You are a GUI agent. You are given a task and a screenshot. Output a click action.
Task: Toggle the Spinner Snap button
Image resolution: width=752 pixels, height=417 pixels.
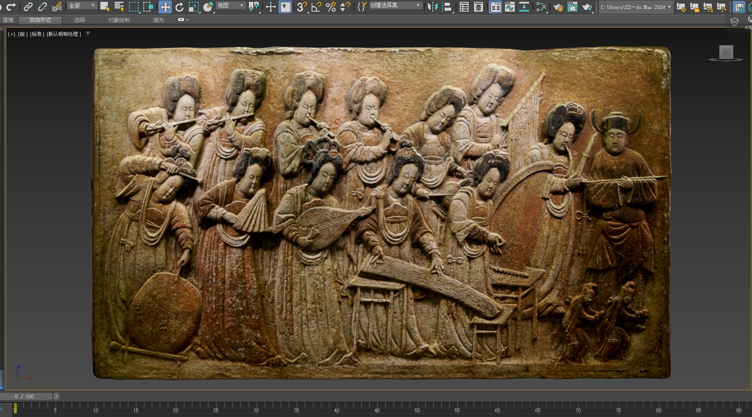pyautogui.click(x=345, y=7)
